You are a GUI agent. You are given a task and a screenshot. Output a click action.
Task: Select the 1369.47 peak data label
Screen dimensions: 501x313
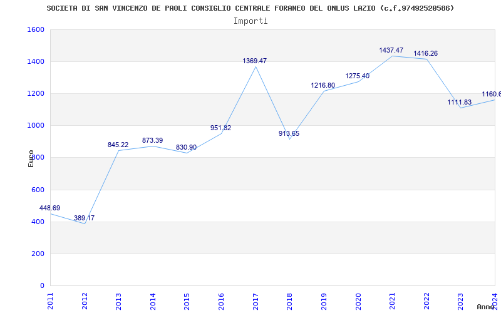(x=255, y=61)
